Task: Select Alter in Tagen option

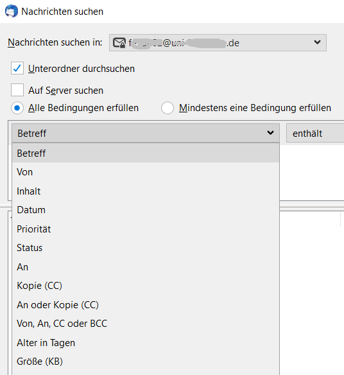Action: tap(146, 342)
